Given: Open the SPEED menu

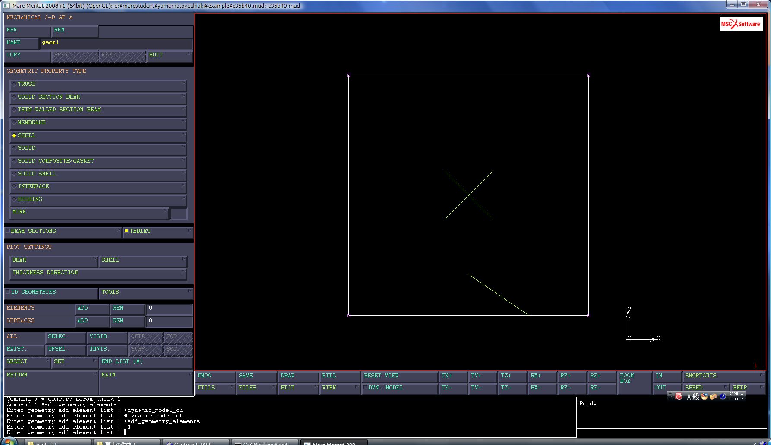Looking at the screenshot, I should pos(706,388).
